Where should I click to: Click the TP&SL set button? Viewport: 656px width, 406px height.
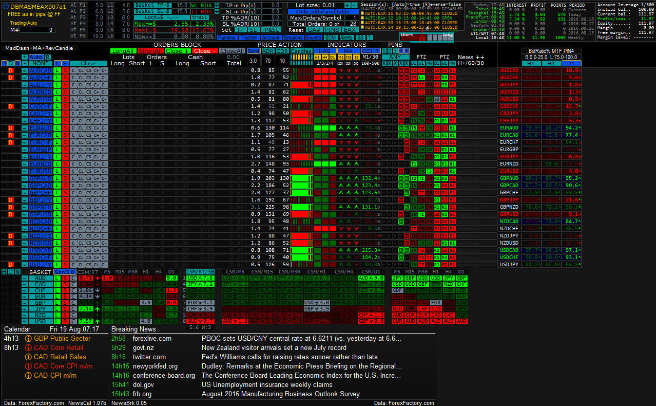269,30
